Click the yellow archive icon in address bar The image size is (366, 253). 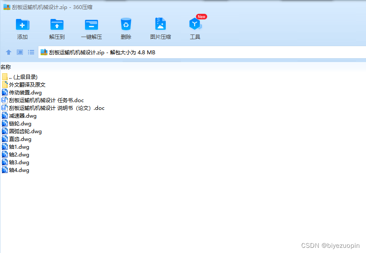point(44,52)
